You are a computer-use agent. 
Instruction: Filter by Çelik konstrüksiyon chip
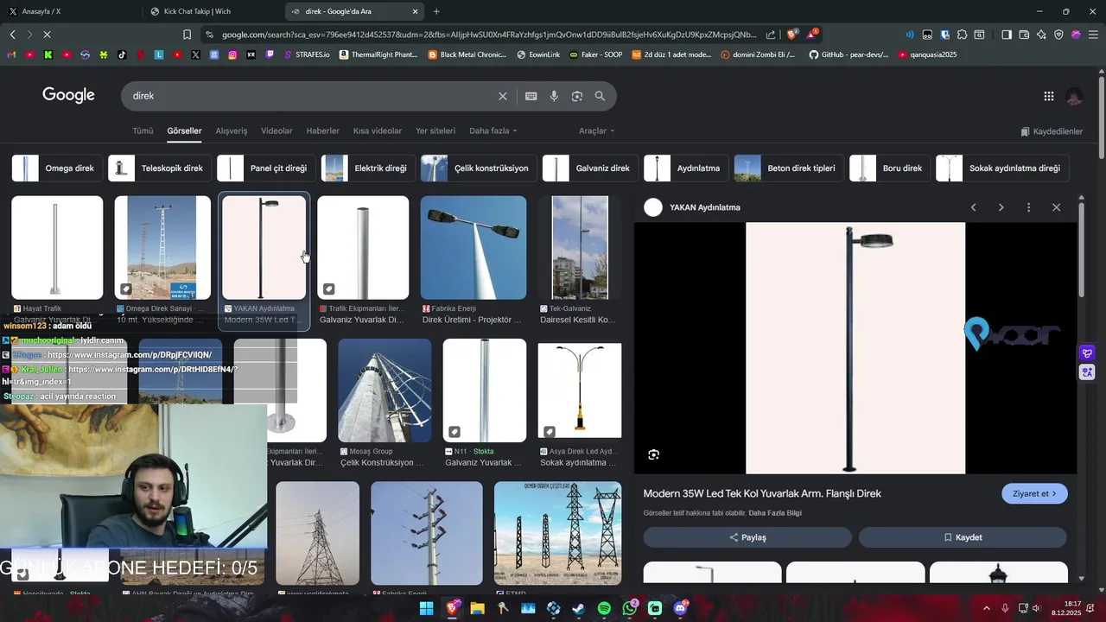coord(477,168)
